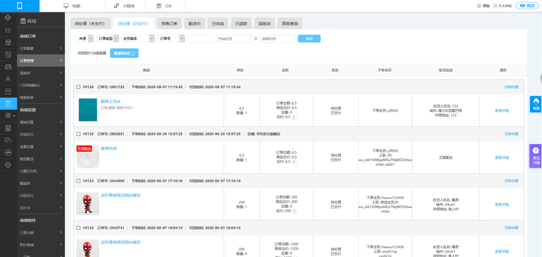Switch to the 配送中 tab
The height and width of the screenshot is (257, 542).
click(x=194, y=23)
